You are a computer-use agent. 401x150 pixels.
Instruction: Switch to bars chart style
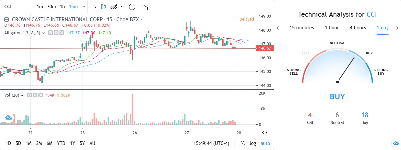point(94,7)
